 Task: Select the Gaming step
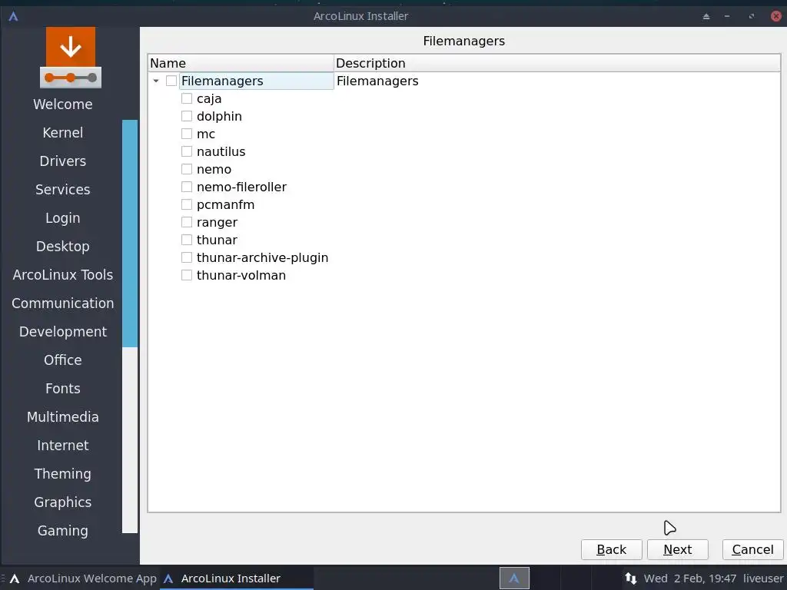pyautogui.click(x=63, y=531)
